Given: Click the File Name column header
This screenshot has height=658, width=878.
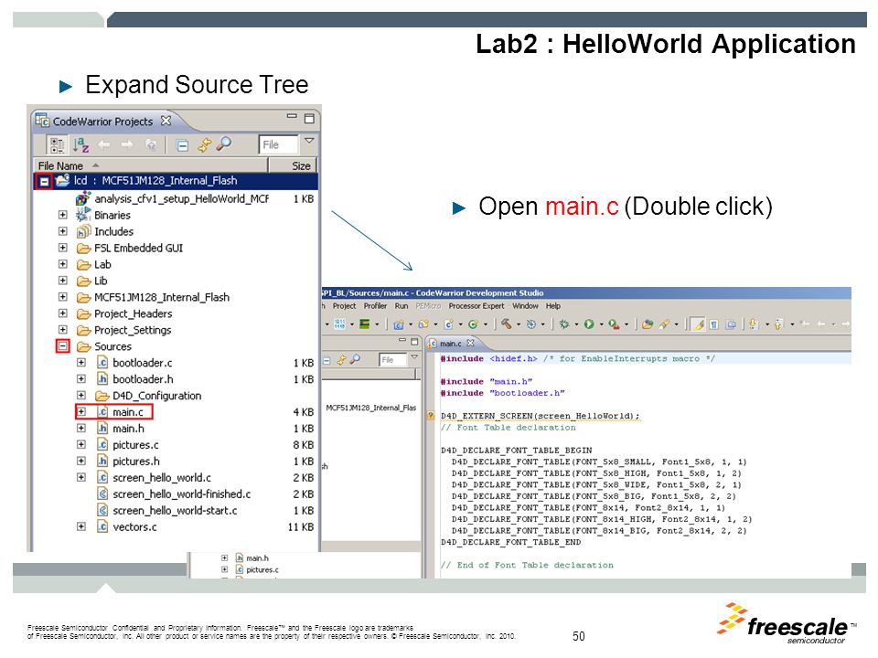Looking at the screenshot, I should (x=151, y=165).
